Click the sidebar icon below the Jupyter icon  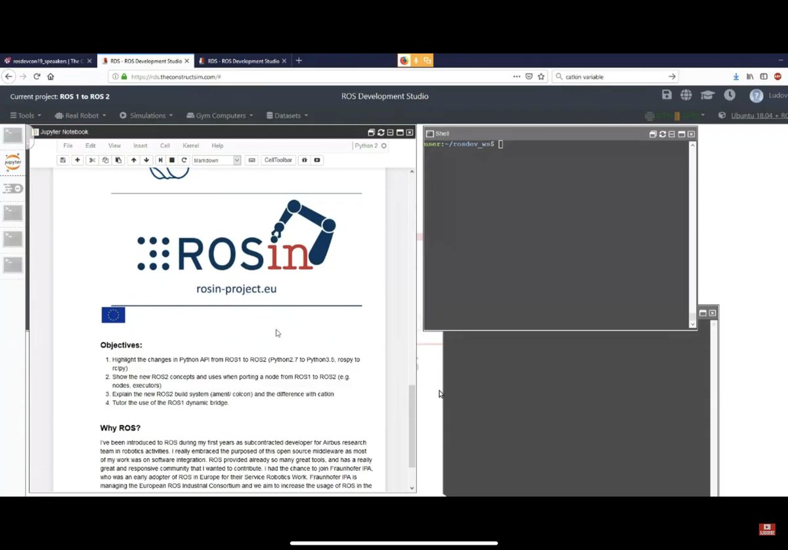[x=12, y=188]
